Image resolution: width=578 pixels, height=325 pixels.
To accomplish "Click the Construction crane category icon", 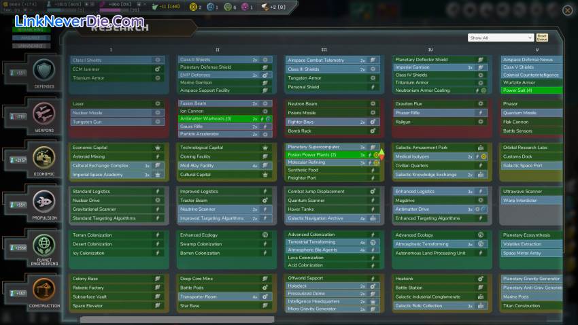I will pos(44,289).
